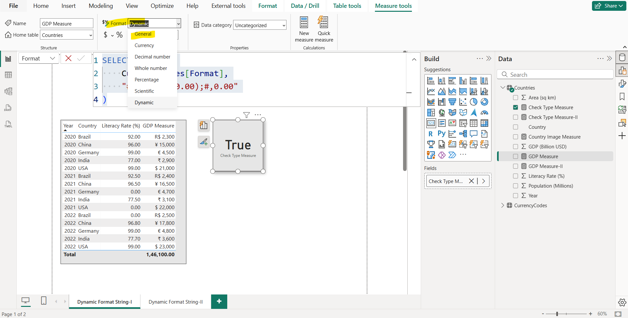Insert an R script visual
Screen dimensions: 628x318
tap(431, 133)
